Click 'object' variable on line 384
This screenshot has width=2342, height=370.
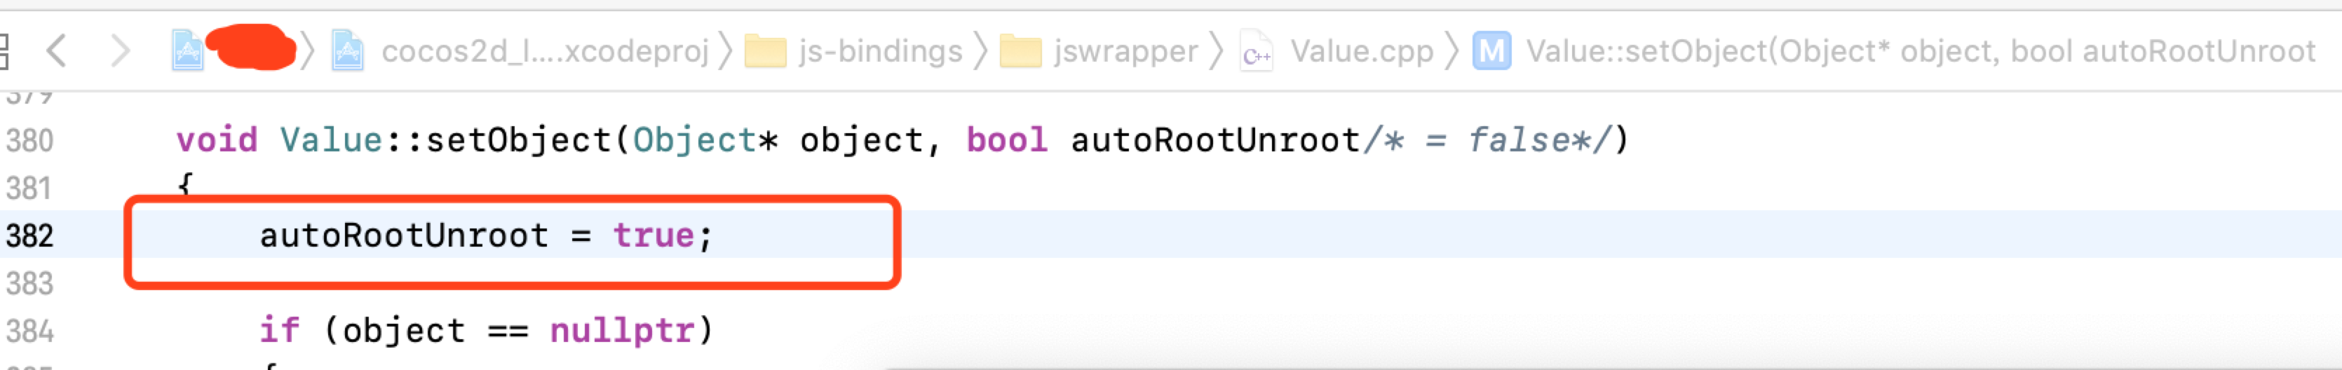(405, 331)
